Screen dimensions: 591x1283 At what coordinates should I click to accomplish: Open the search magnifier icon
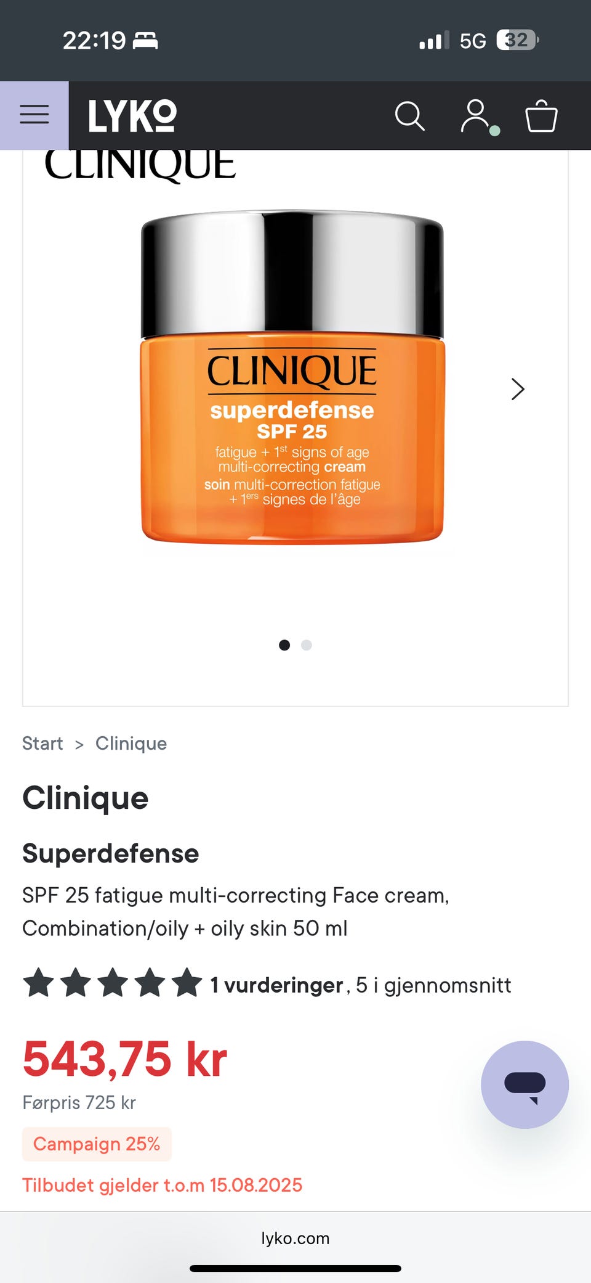(x=409, y=116)
